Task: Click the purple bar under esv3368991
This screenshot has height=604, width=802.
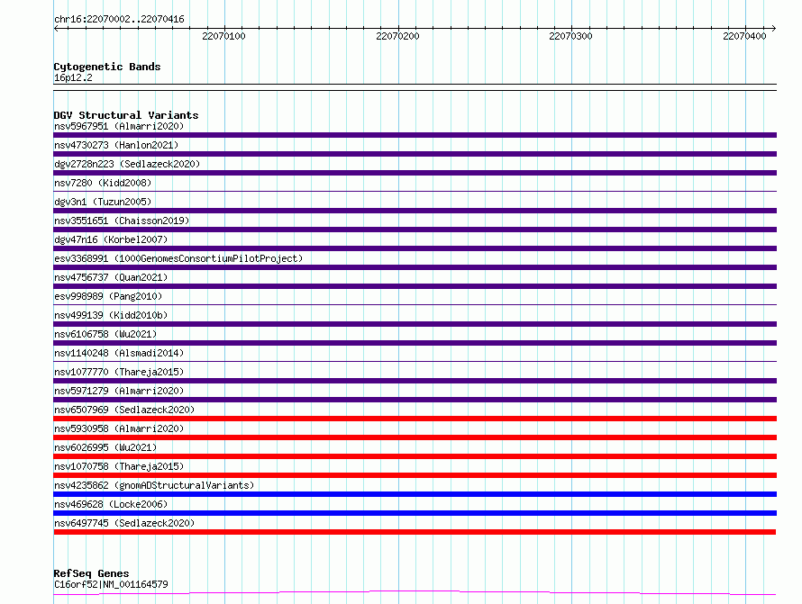Action: click(x=415, y=267)
